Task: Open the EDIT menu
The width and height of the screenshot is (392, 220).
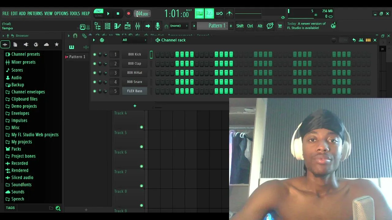Action: [14, 13]
